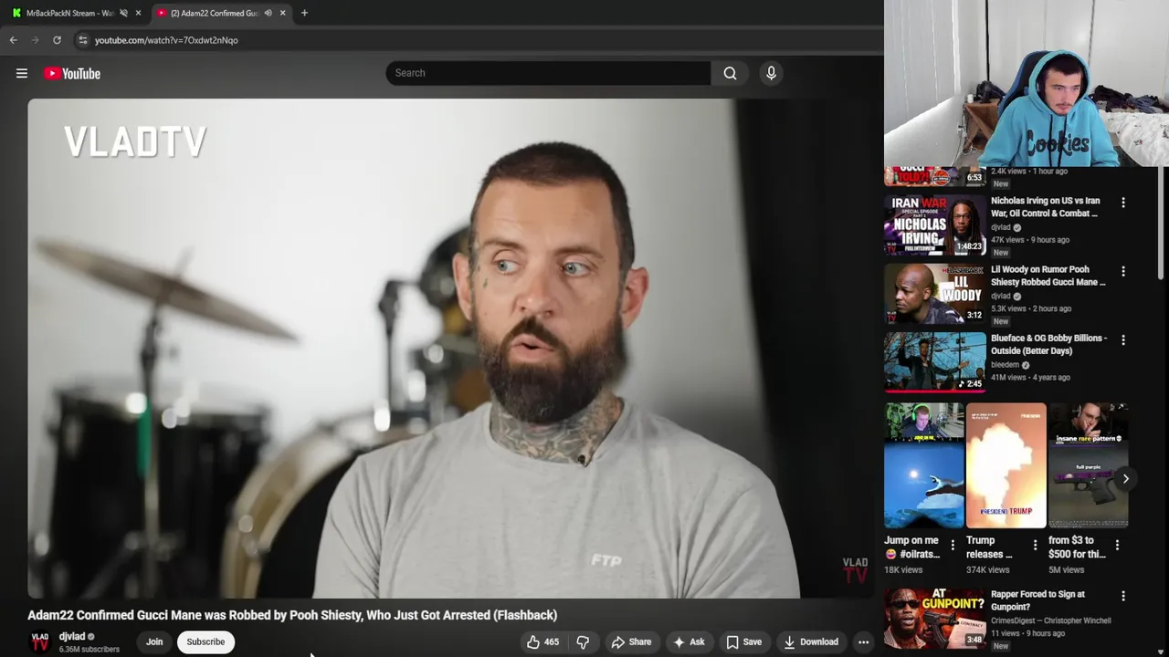The height and width of the screenshot is (657, 1169).
Task: Save video to a playlist
Action: 743,641
